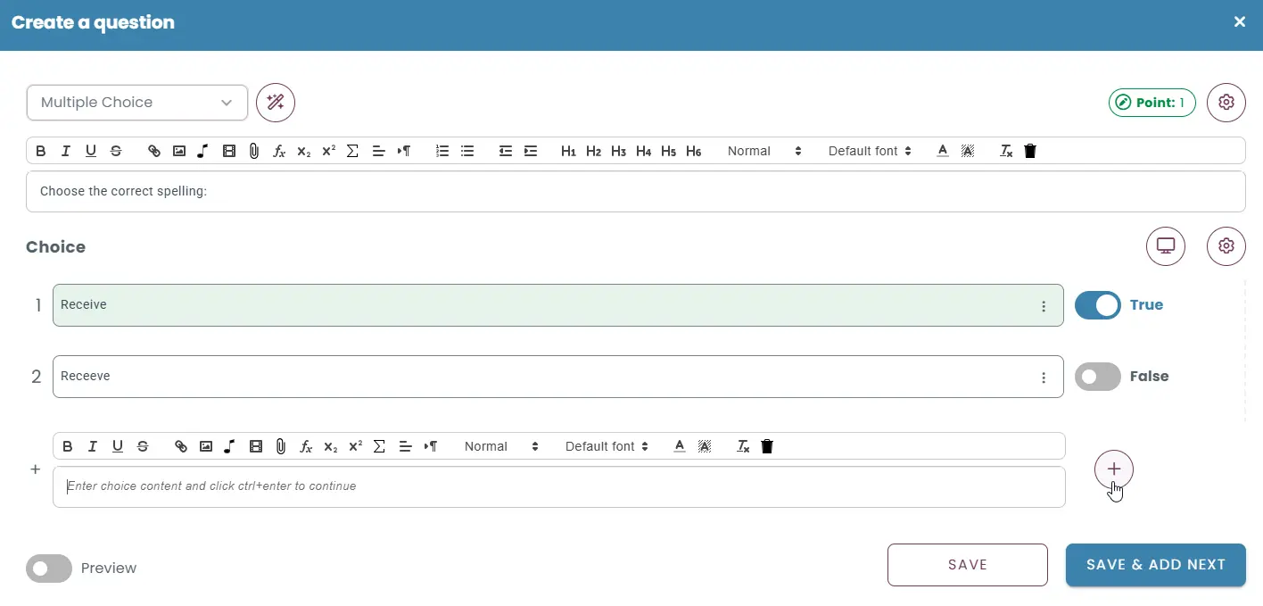Open the options menu for the Receive choice

1044,305
